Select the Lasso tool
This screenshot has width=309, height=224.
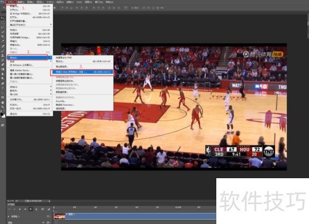[x=2, y=27]
